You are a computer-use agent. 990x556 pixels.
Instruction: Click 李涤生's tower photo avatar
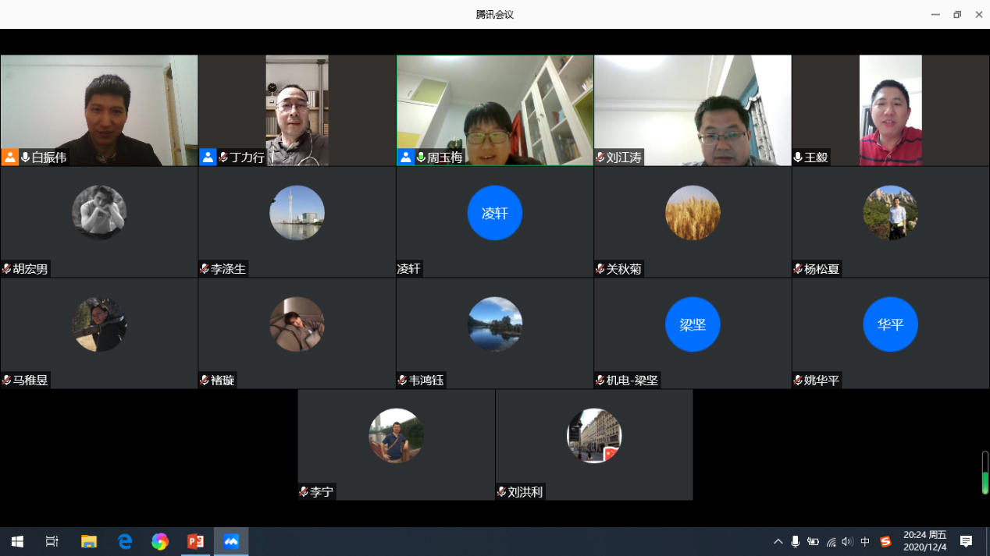point(297,213)
